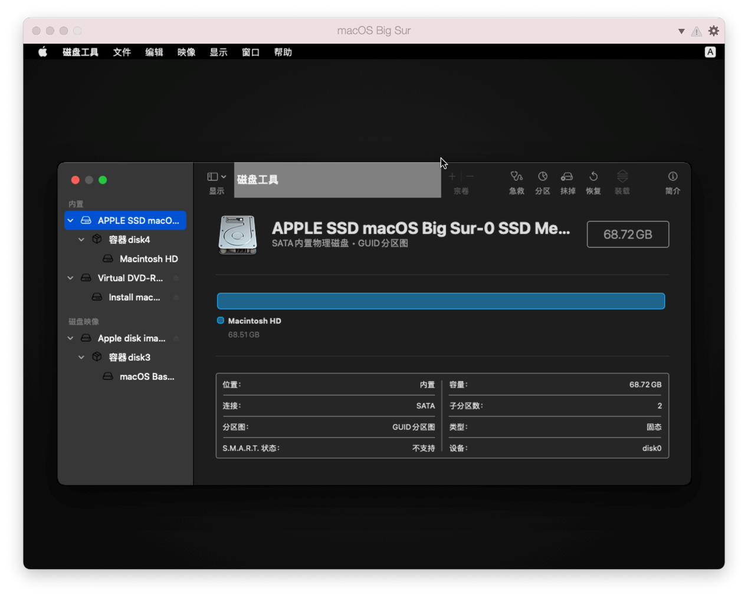
Task: Open the 磁盘工具 menu
Action: [x=80, y=52]
